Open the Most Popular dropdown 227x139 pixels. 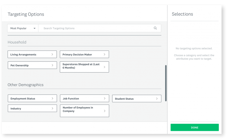[x=23, y=28]
